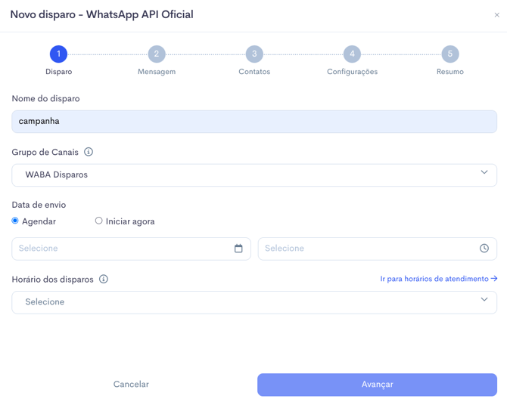Go to step 1 Disparo circle
This screenshot has height=408, width=507.
(x=58, y=54)
